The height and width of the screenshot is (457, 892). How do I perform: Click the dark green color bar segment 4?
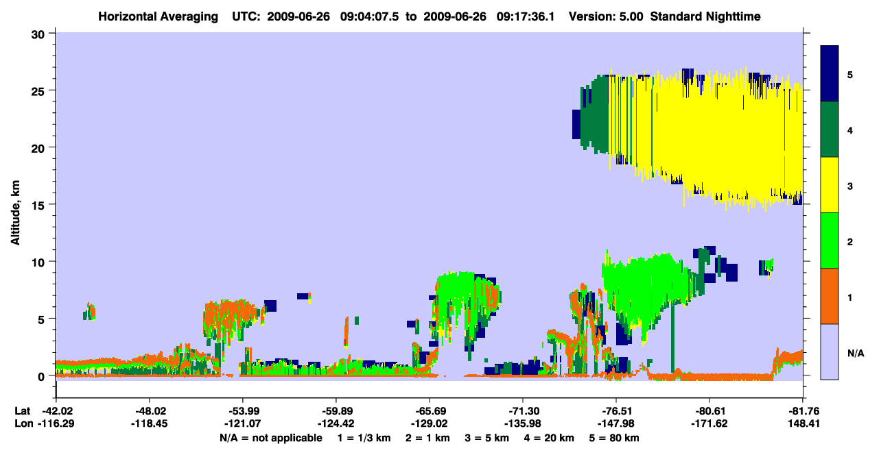tap(830, 129)
